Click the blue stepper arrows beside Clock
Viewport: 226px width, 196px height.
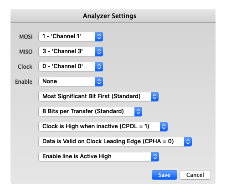click(x=99, y=66)
